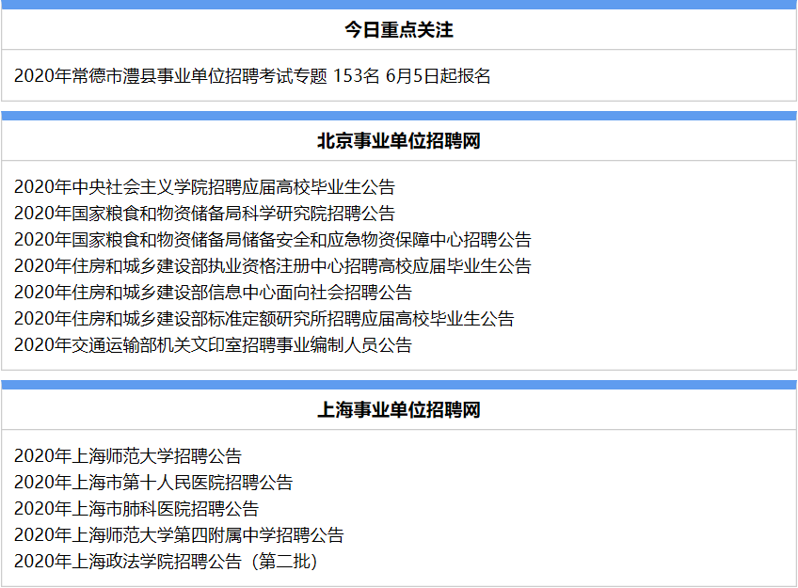Open 上海市第十人民医院招聘公告
798x588 pixels.
click(x=153, y=483)
